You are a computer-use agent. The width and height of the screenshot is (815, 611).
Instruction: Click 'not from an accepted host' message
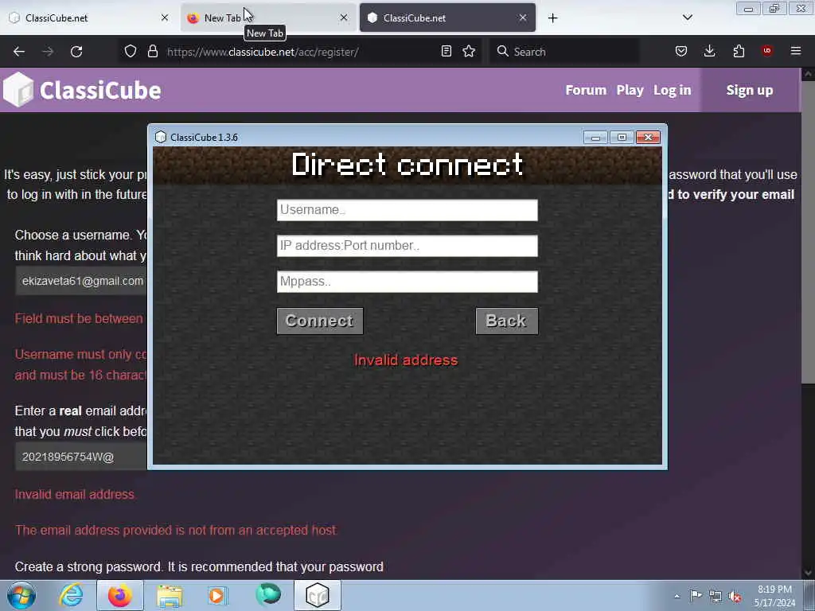pos(176,530)
